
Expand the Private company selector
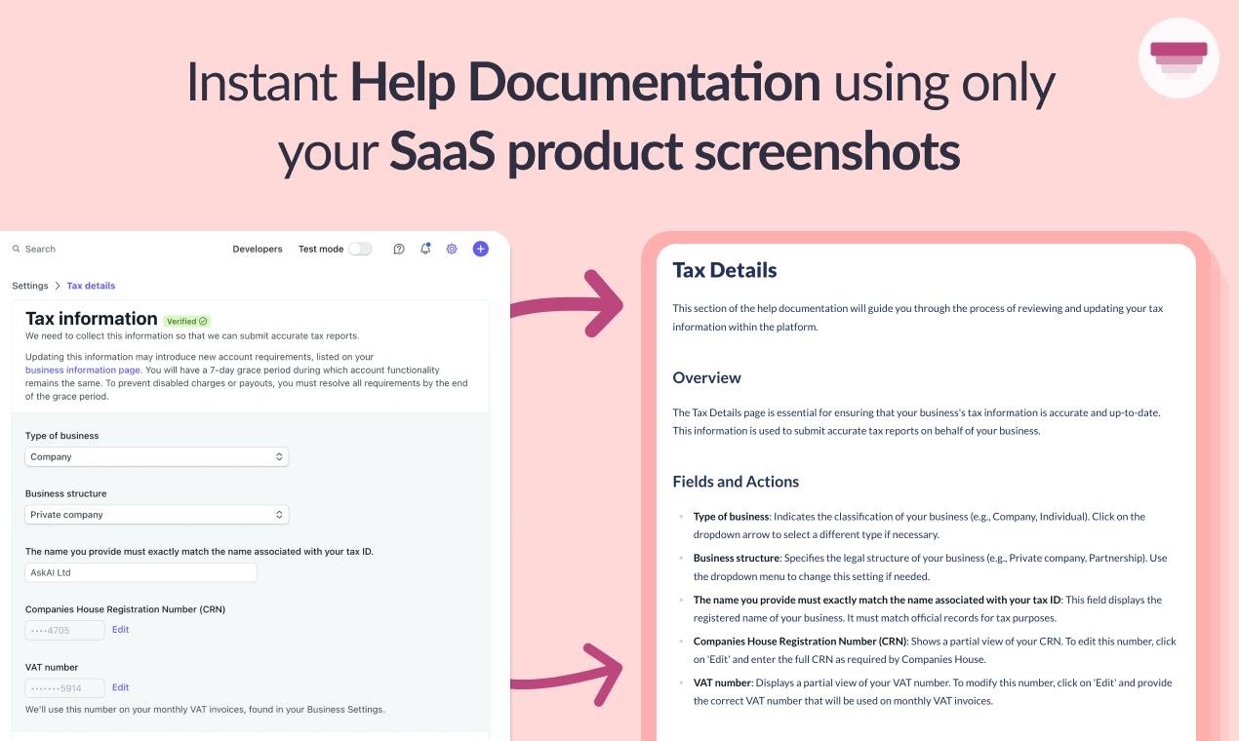(x=278, y=514)
